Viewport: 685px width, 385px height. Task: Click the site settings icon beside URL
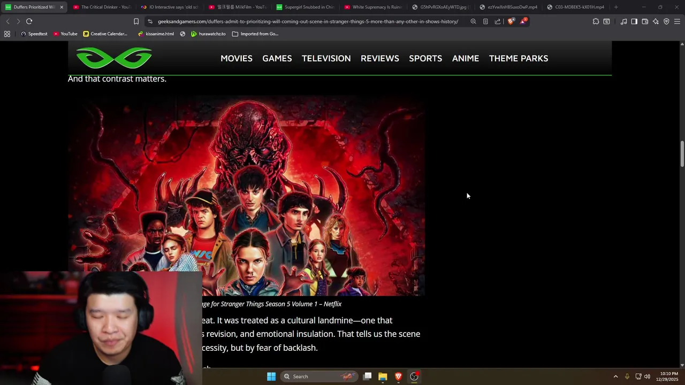[x=150, y=21]
